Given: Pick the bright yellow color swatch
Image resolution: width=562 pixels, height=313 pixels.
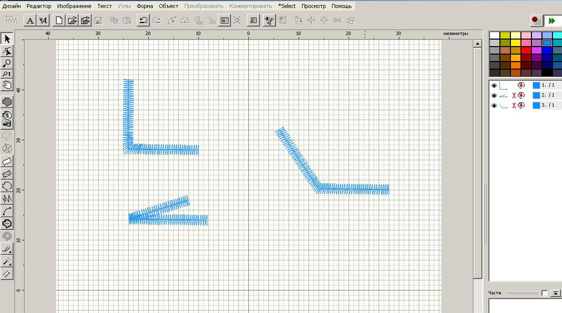Looking at the screenshot, I should point(515,43).
